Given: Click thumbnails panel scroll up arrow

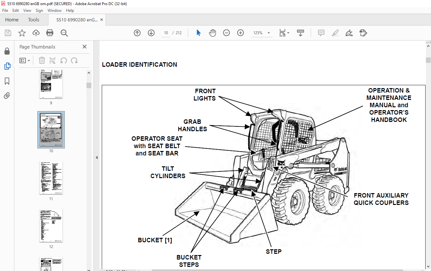Looking at the screenshot, I should click(89, 73).
